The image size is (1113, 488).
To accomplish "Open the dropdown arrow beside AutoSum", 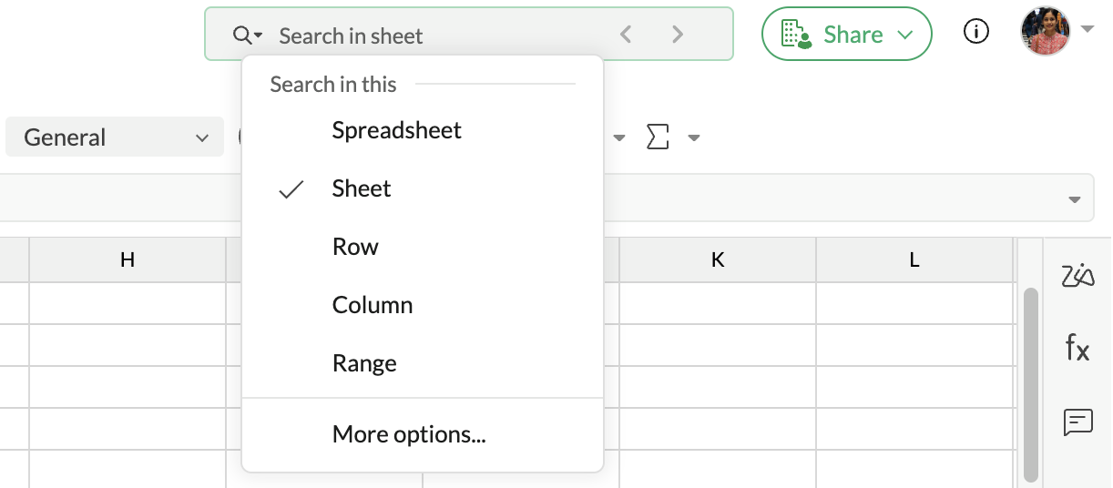I will coord(694,138).
